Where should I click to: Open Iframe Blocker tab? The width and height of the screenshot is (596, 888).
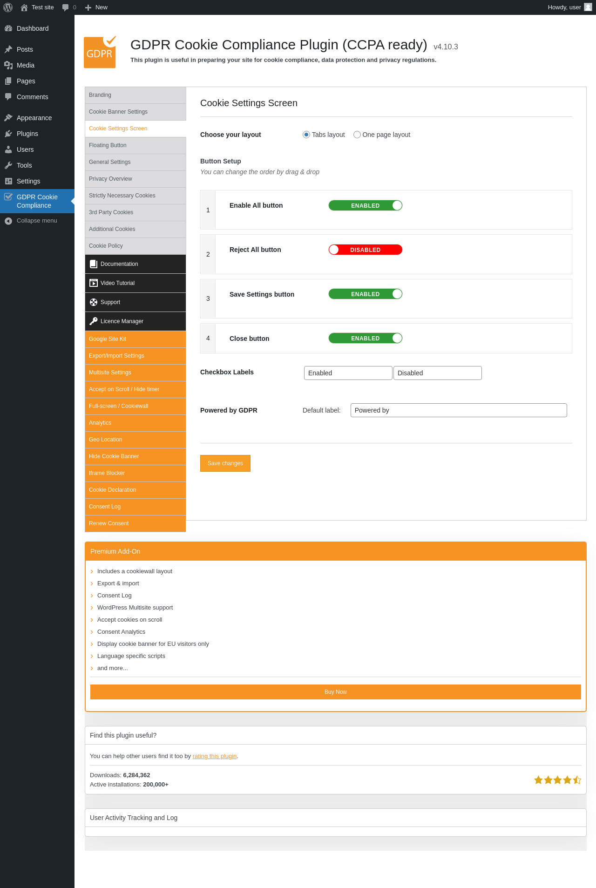135,473
